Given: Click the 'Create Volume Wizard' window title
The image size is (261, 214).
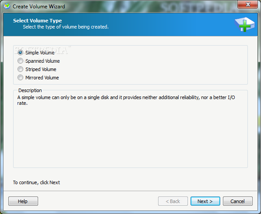Looking at the screenshot, I should click(x=39, y=7).
